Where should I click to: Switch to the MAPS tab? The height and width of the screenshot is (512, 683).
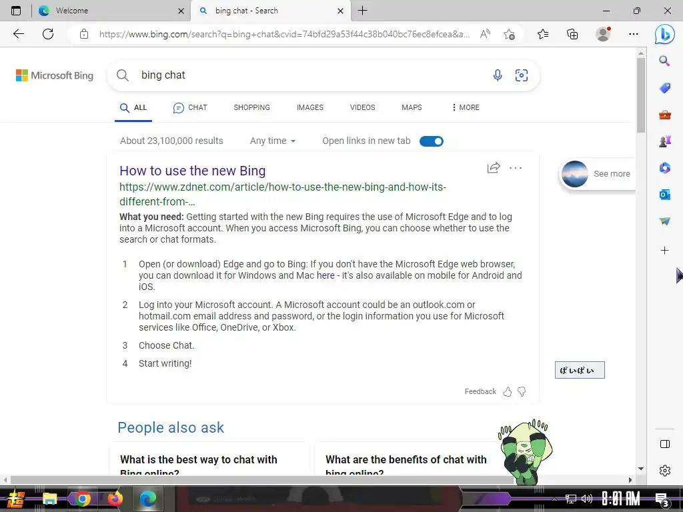(x=412, y=107)
